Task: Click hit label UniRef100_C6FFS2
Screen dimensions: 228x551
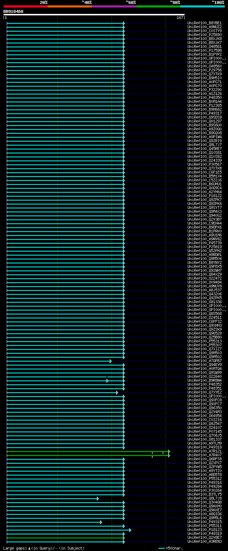Action: click(204, 322)
